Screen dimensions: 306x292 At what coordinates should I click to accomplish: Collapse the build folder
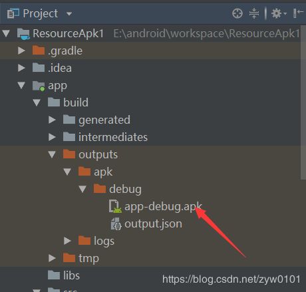tap(37, 102)
